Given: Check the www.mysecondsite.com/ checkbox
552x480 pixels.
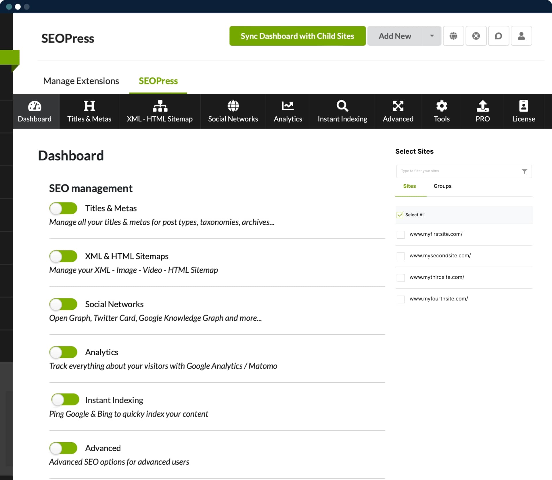Looking at the screenshot, I should click(400, 256).
